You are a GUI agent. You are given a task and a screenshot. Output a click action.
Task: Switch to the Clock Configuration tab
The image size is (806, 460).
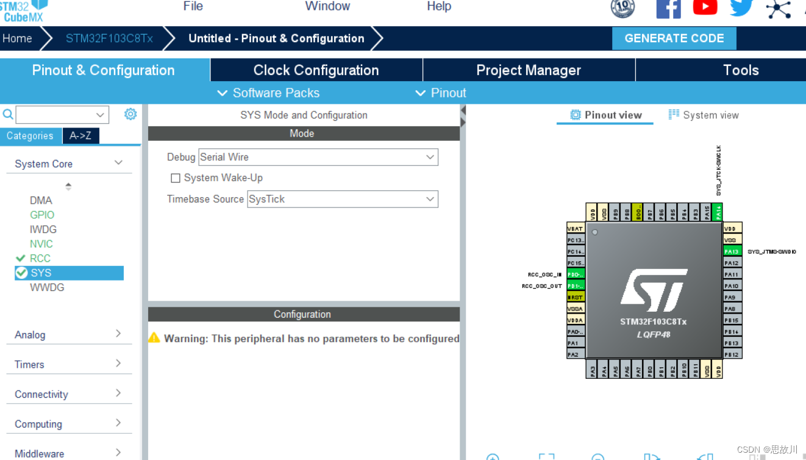pos(316,70)
